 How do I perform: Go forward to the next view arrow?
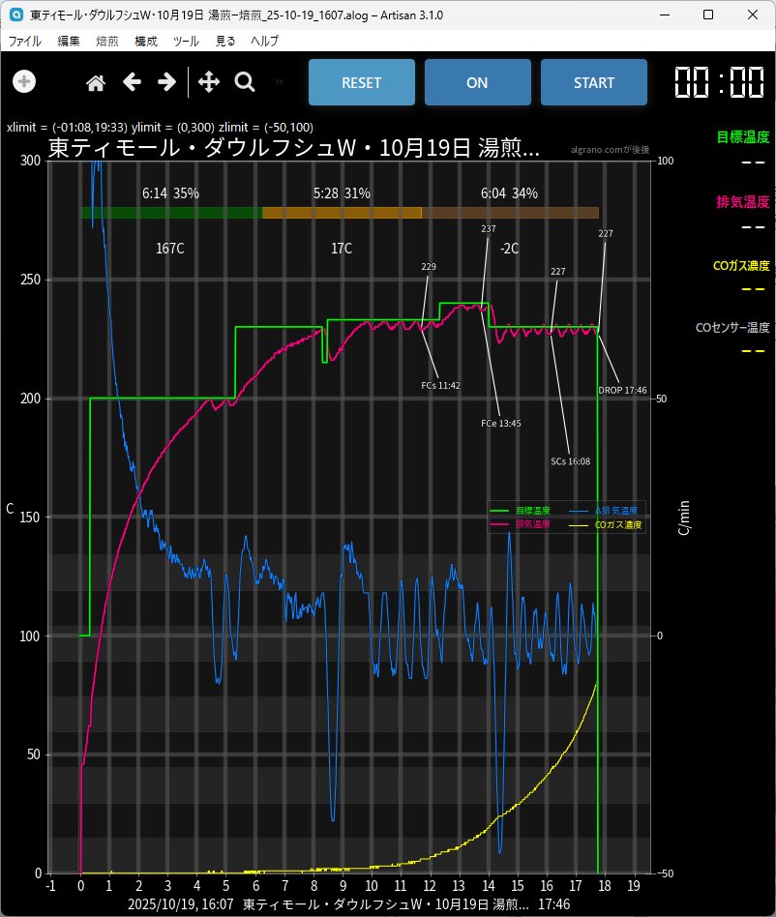pos(166,82)
